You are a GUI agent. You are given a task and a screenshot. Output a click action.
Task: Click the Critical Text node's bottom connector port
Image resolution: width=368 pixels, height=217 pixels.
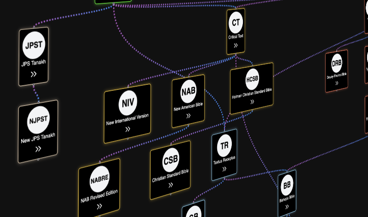[236, 55]
